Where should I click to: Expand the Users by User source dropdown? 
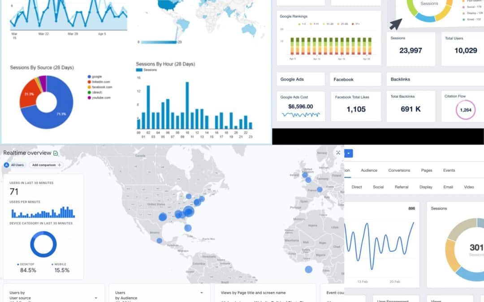click(x=96, y=298)
